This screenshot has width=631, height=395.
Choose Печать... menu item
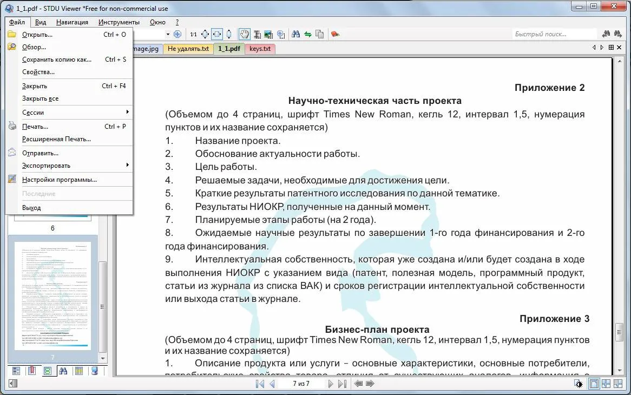click(69, 127)
